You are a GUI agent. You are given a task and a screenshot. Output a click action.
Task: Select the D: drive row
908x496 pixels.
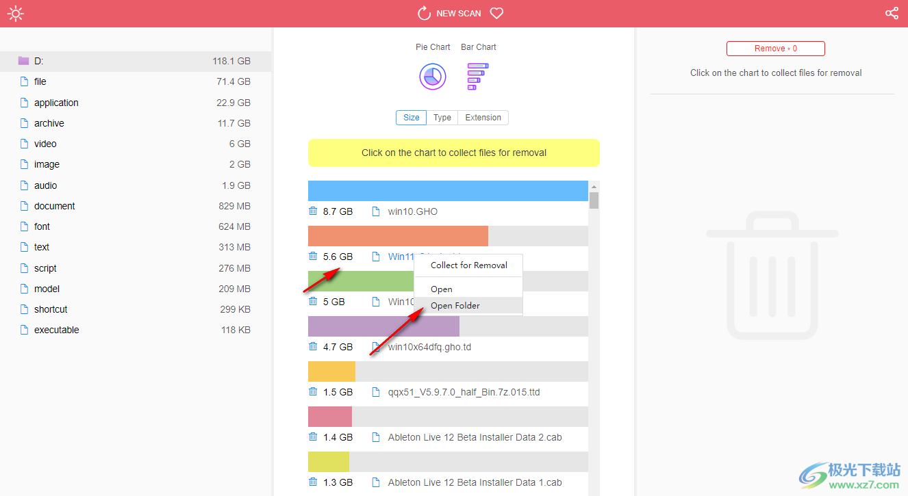(136, 61)
